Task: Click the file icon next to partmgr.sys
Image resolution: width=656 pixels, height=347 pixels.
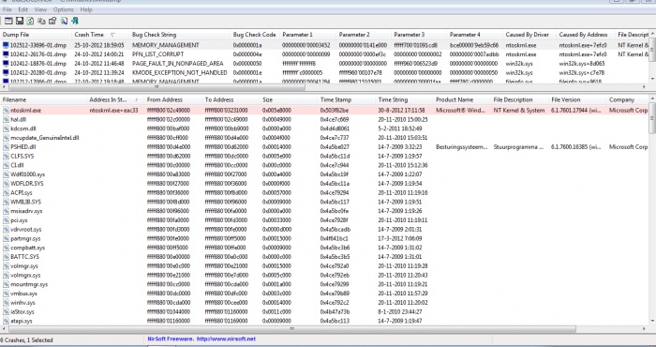Action: pyautogui.click(x=6, y=238)
